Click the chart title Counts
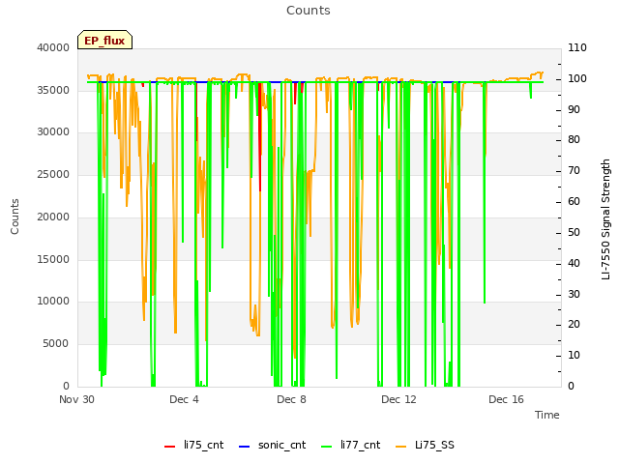 pos(309,11)
